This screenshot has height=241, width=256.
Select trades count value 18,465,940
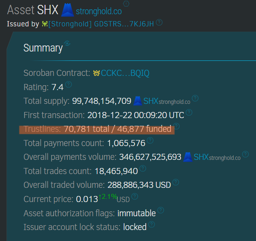116,171
